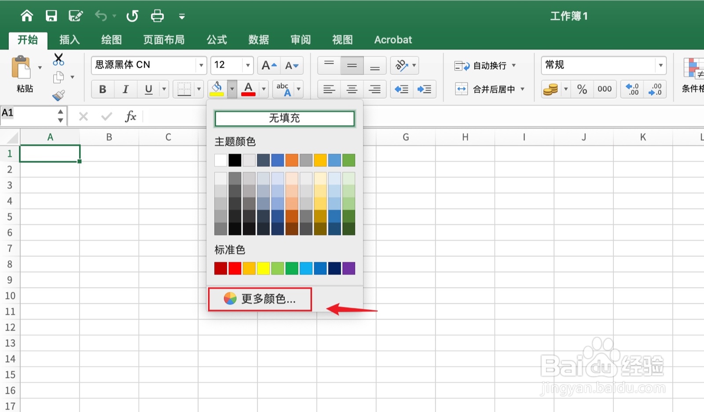Align text right
This screenshot has width=704, height=412.
click(x=375, y=89)
